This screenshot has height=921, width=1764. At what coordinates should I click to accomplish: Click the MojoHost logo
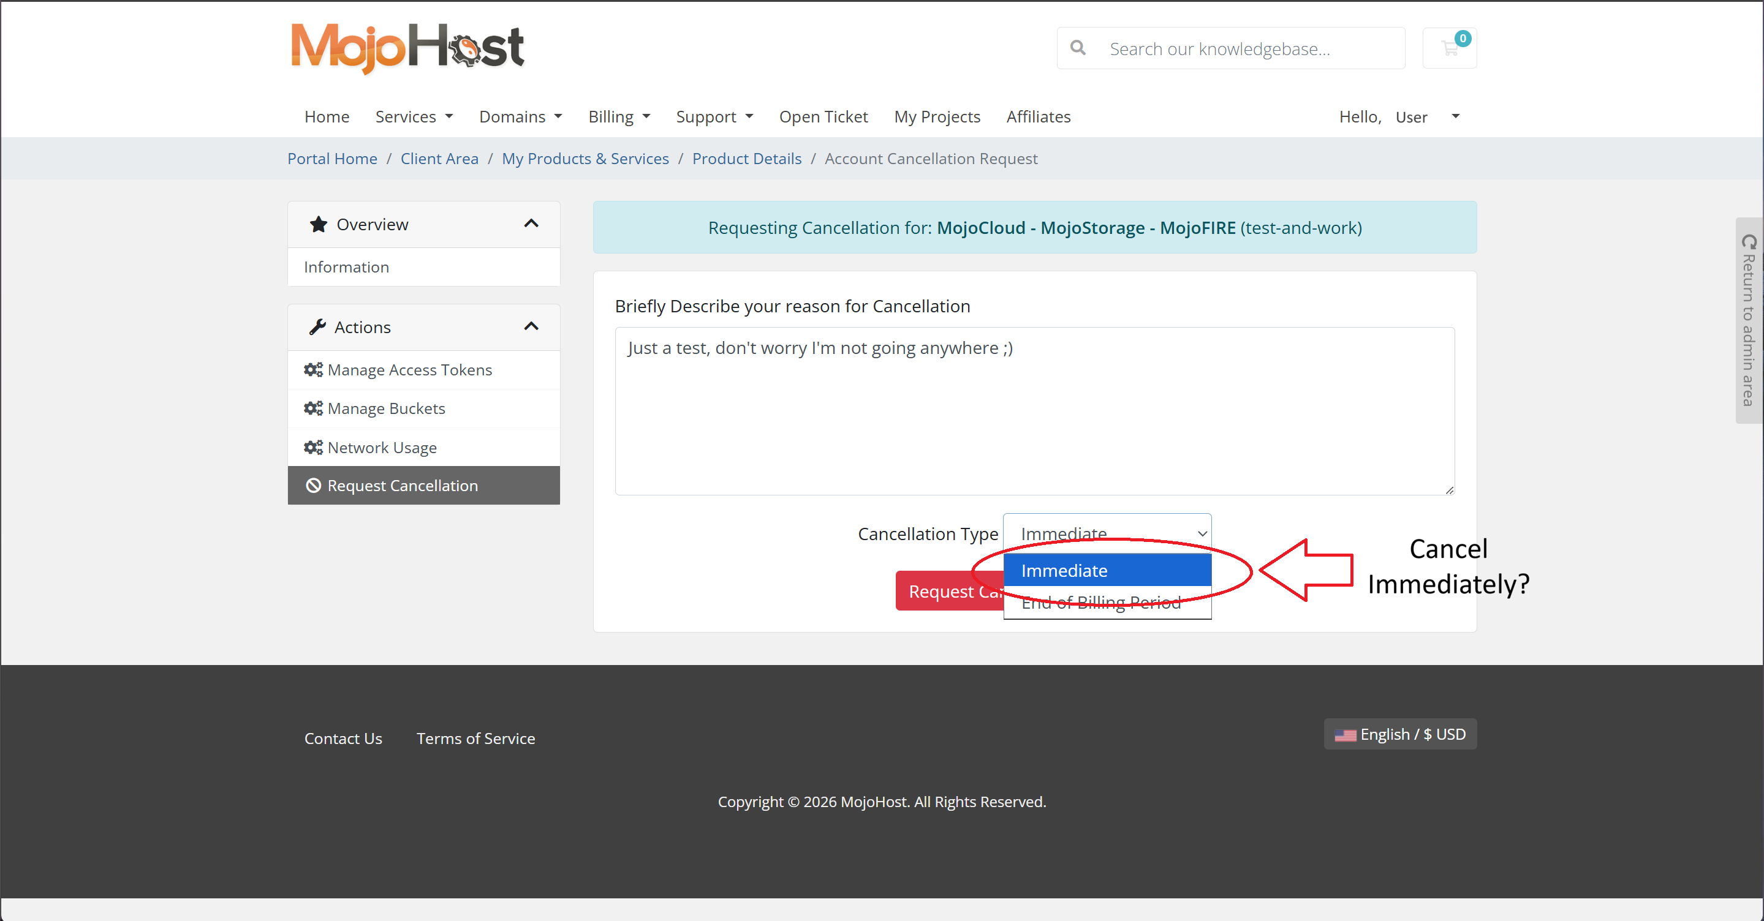point(407,48)
